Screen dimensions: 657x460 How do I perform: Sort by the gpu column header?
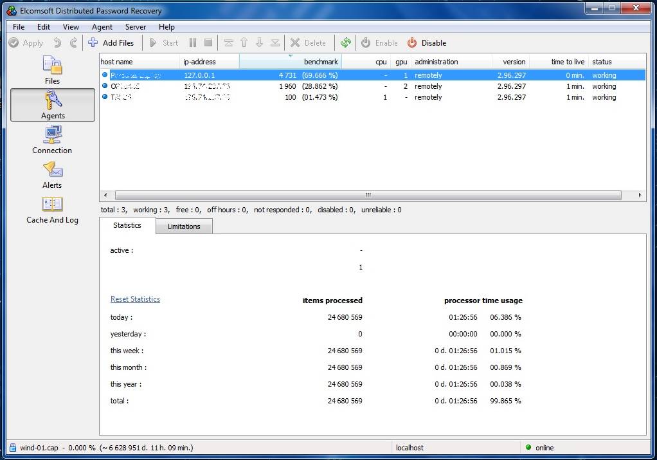point(401,62)
